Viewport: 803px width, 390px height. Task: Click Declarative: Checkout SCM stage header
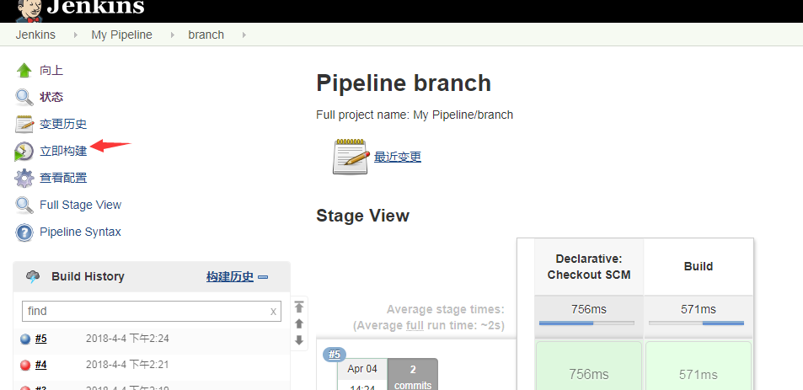[x=589, y=267]
